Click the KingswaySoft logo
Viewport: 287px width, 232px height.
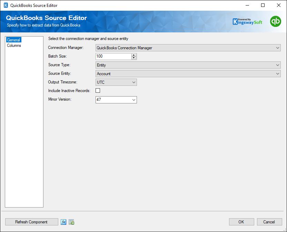click(247, 22)
